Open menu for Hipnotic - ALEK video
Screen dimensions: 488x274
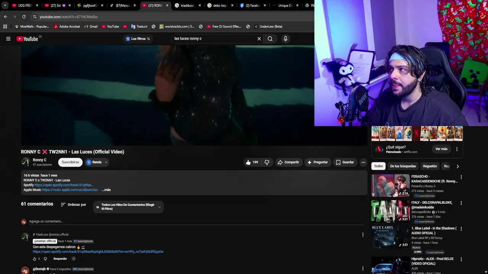point(461,259)
